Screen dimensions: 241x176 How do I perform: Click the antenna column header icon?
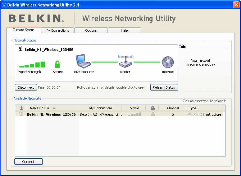(21, 108)
